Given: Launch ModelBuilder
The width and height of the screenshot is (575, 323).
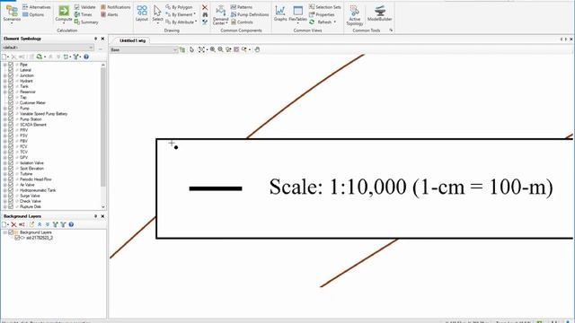Looking at the screenshot, I should coord(379,13).
